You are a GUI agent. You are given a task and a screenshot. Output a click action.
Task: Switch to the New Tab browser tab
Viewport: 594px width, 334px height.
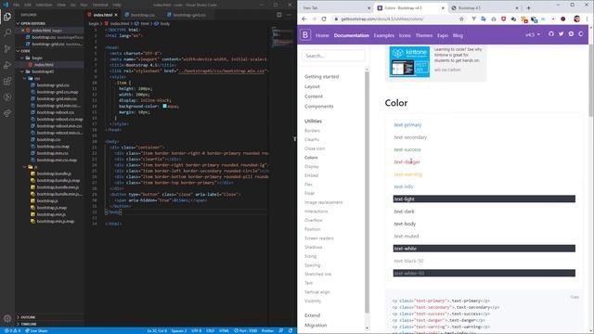(x=335, y=7)
